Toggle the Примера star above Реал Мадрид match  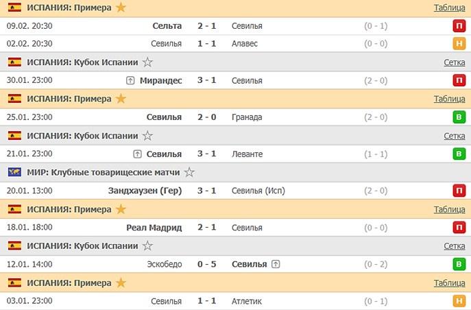point(121,208)
